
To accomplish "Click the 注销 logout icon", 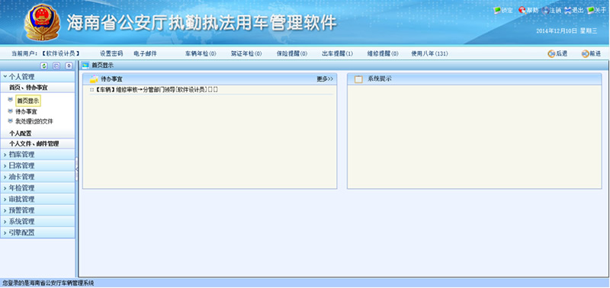I will coord(545,11).
